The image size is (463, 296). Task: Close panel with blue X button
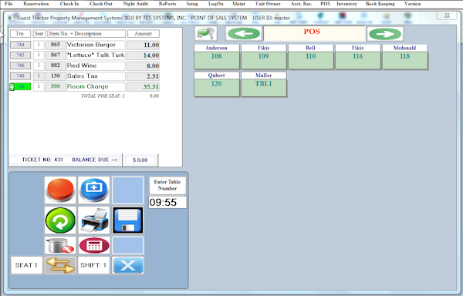point(128,265)
